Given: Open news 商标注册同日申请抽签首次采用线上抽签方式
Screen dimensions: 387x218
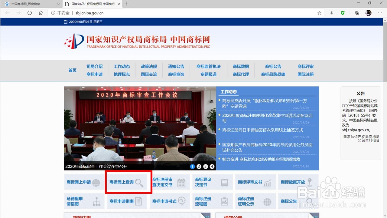Looking at the screenshot, I should point(262,130).
